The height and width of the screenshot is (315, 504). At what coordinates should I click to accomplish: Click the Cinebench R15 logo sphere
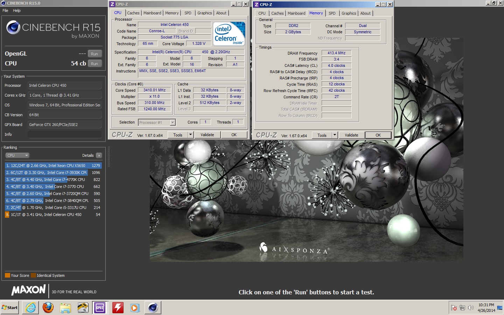click(x=13, y=27)
